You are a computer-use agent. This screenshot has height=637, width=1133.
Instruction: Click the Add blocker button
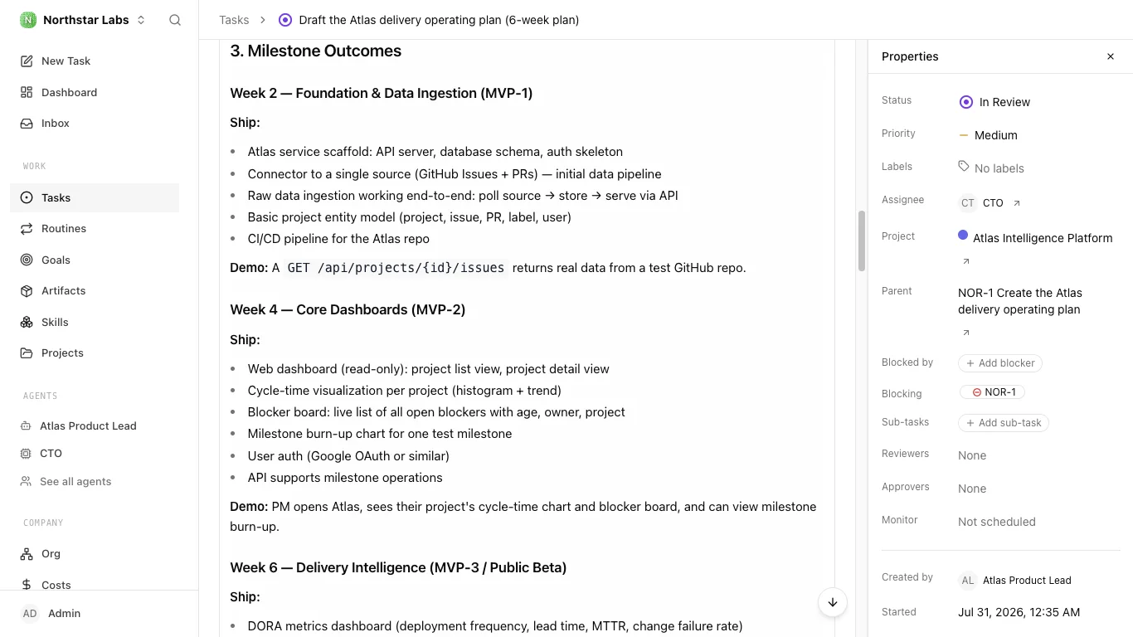point(1000,363)
